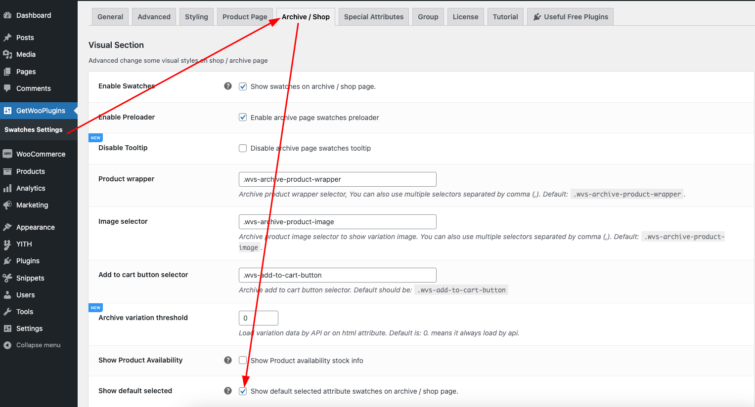Focus the Image selector input field
The height and width of the screenshot is (407, 755).
click(338, 222)
